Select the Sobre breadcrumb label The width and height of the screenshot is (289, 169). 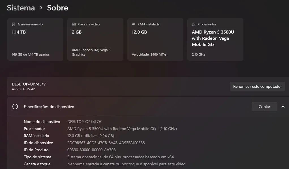[x=57, y=8]
